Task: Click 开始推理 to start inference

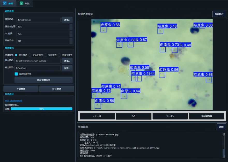Action: tap(21, 89)
